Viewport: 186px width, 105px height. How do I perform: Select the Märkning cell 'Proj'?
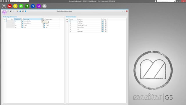17,25
